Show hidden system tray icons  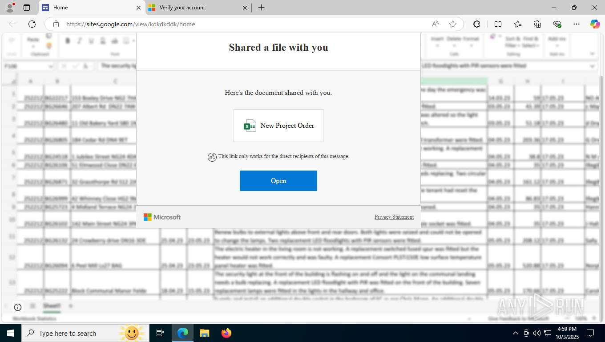[515, 333]
